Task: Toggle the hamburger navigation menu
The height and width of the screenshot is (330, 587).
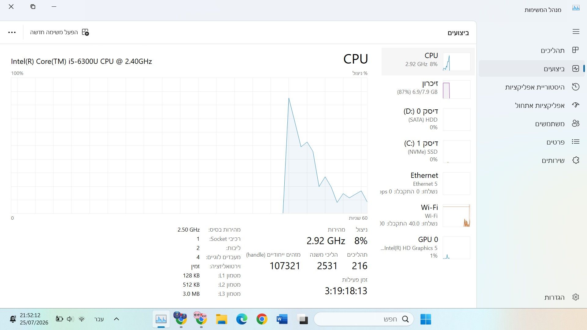Action: point(576,31)
